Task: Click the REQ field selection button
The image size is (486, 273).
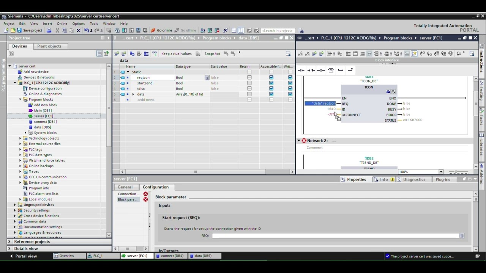Action: tap(462, 236)
